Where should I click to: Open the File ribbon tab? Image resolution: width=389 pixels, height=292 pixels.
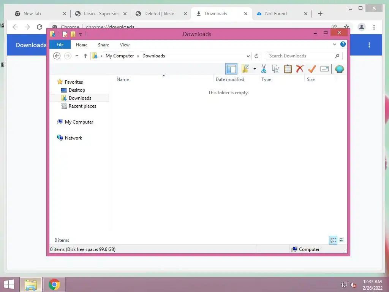(60, 44)
